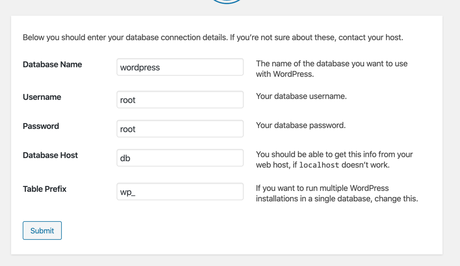The width and height of the screenshot is (460, 266).
Task: Select the Password input box
Action: pos(180,129)
